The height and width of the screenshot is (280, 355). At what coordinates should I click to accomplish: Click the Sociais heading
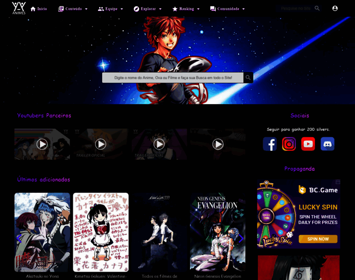(300, 115)
